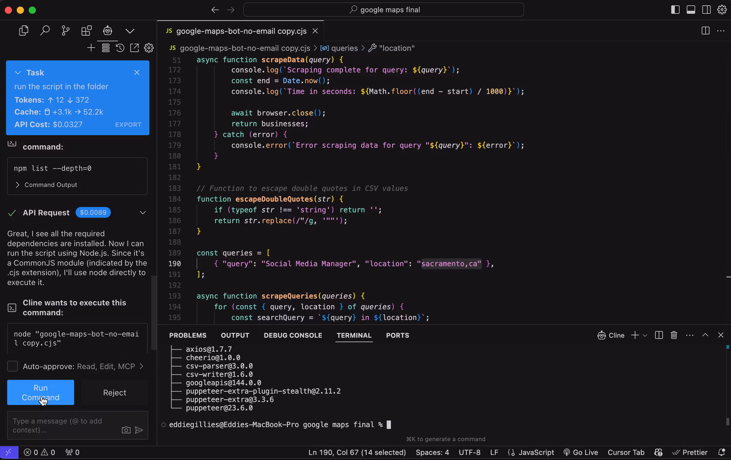Open the Search view in activity bar
The width and height of the screenshot is (731, 460).
click(x=45, y=31)
